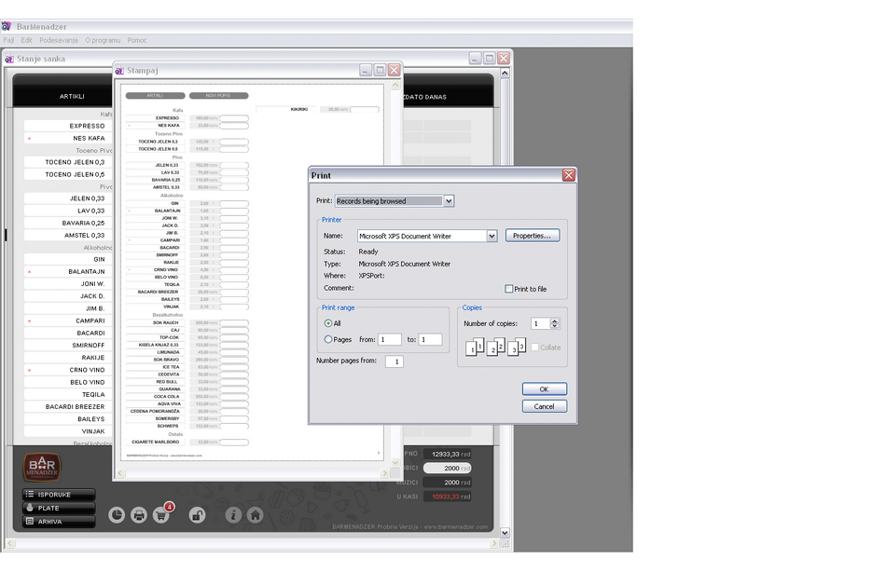Minimize the Stampaj window
This screenshot has height=572, width=886.
[x=366, y=70]
